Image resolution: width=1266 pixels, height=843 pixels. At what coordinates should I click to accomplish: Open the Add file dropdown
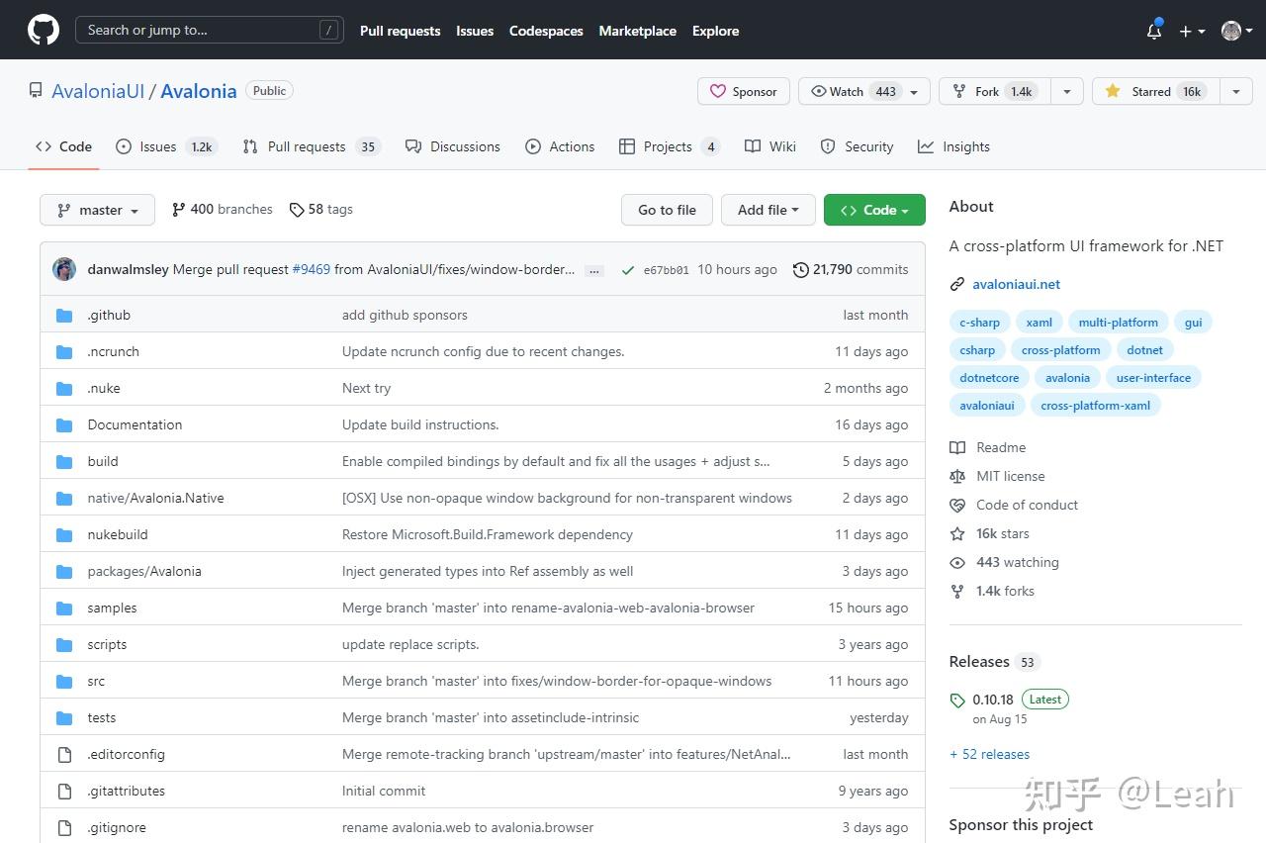pos(769,210)
